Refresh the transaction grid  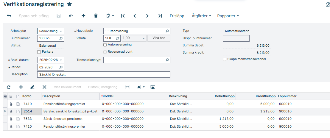click(9, 87)
